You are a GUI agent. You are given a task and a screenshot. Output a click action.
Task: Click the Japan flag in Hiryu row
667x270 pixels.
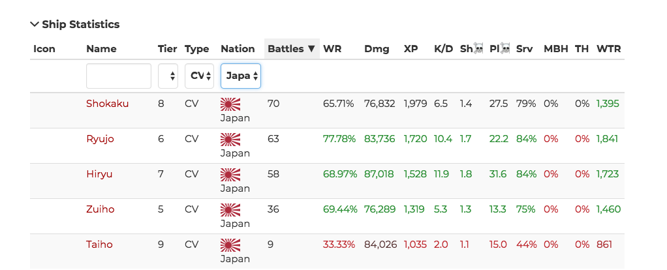(x=230, y=174)
